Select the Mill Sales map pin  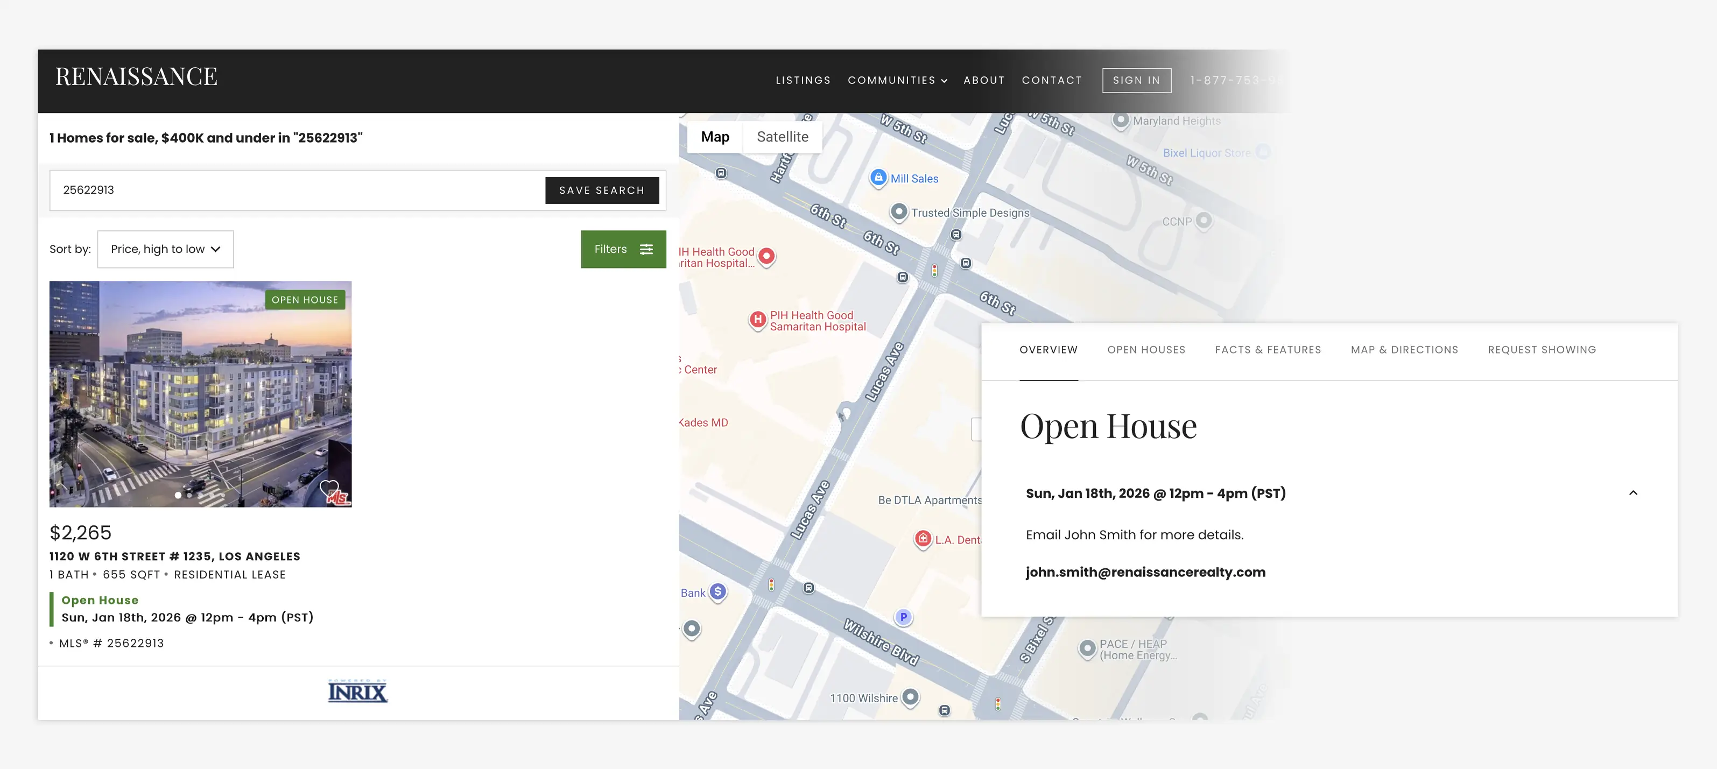pyautogui.click(x=878, y=177)
